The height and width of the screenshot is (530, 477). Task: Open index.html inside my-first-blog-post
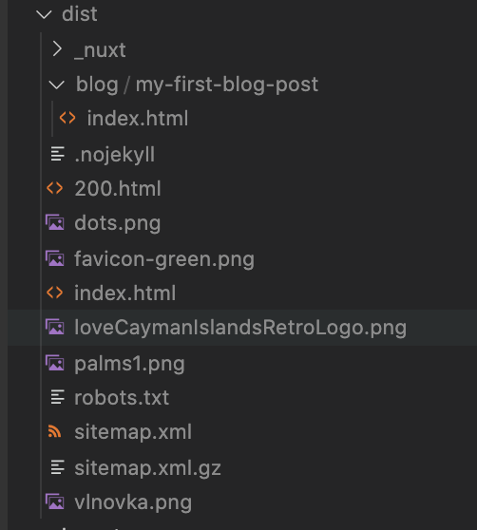point(138,119)
